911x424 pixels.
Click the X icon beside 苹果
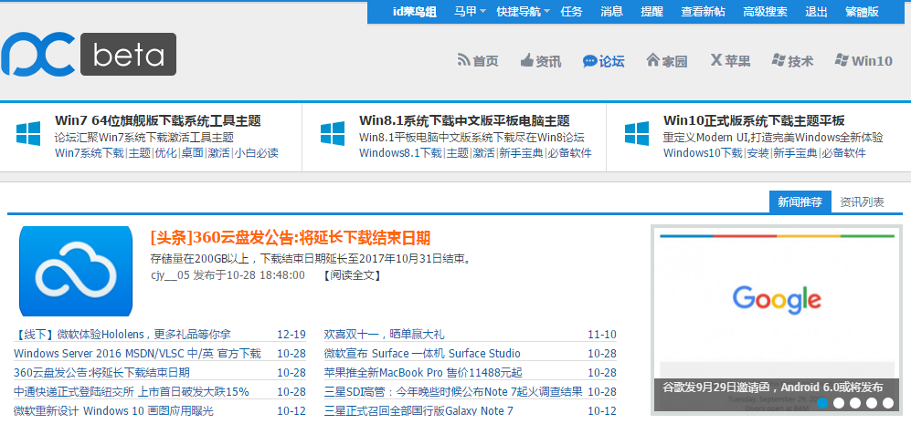pos(715,60)
